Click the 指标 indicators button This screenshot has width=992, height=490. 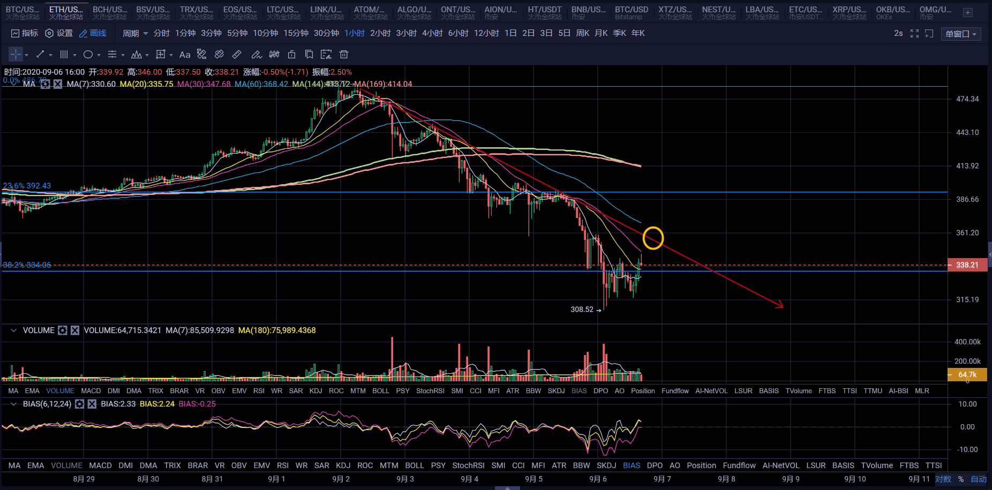(25, 33)
